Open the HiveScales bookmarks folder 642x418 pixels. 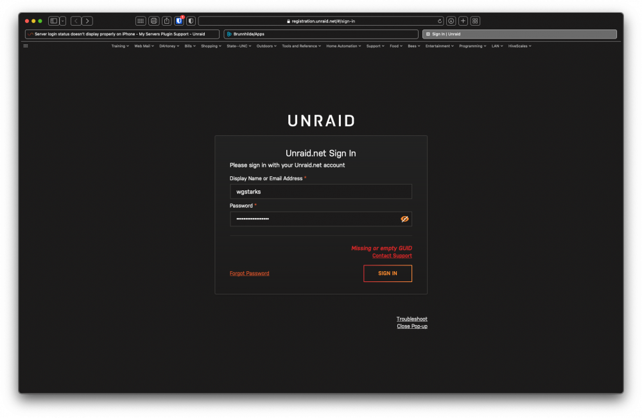click(x=519, y=46)
